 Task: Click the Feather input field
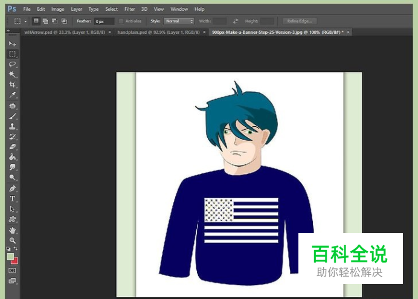(x=104, y=21)
